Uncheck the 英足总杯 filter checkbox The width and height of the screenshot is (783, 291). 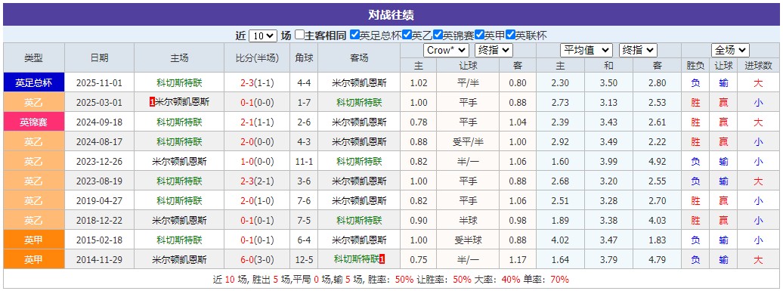click(355, 35)
